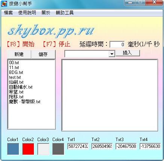Click the Txt3 value field
The width and height of the screenshot is (164, 161).
(x=126, y=146)
